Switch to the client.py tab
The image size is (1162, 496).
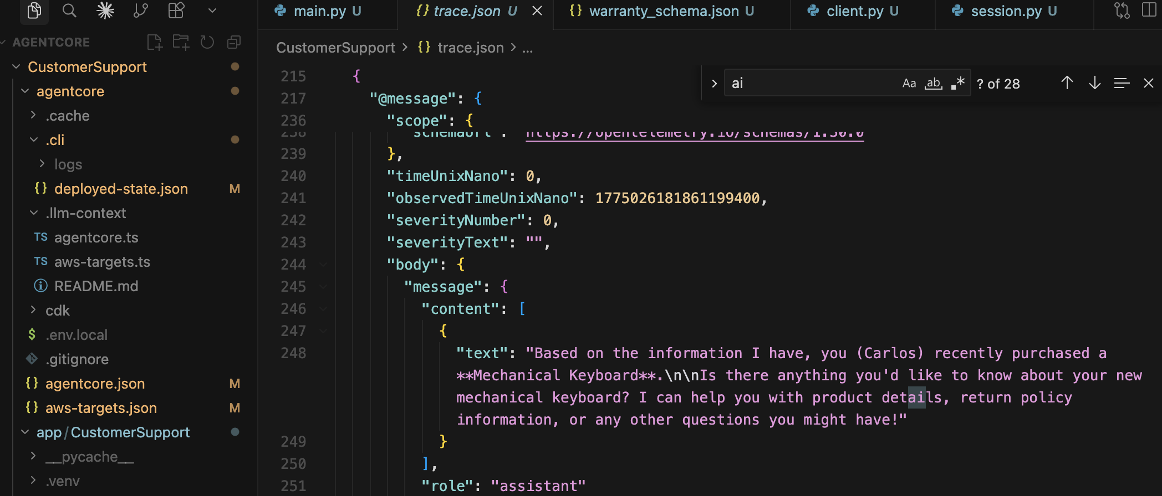click(x=854, y=11)
